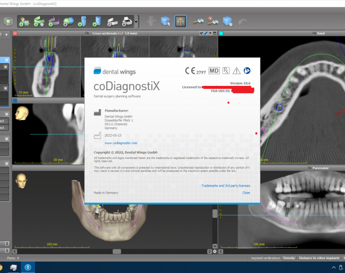Click the greyed-out implant move toolbar icon
Screen dimensions: 345x273
pyautogui.click(x=151, y=21)
